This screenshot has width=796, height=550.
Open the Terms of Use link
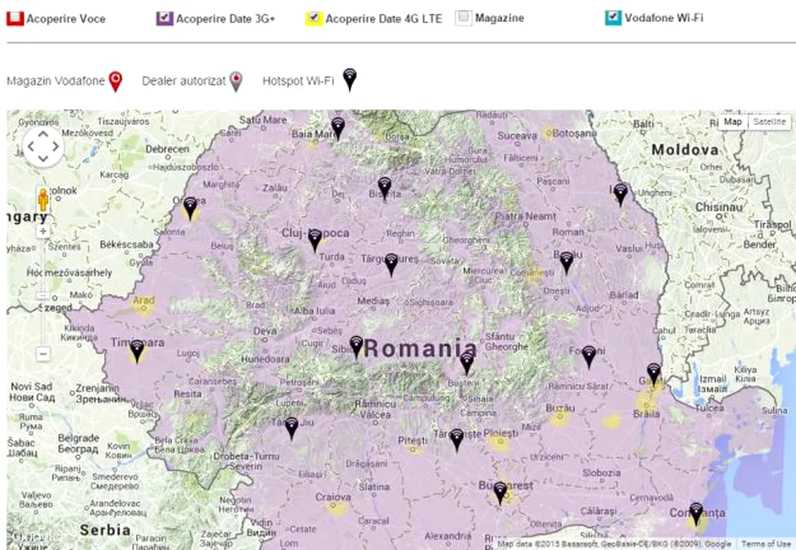coord(765,544)
